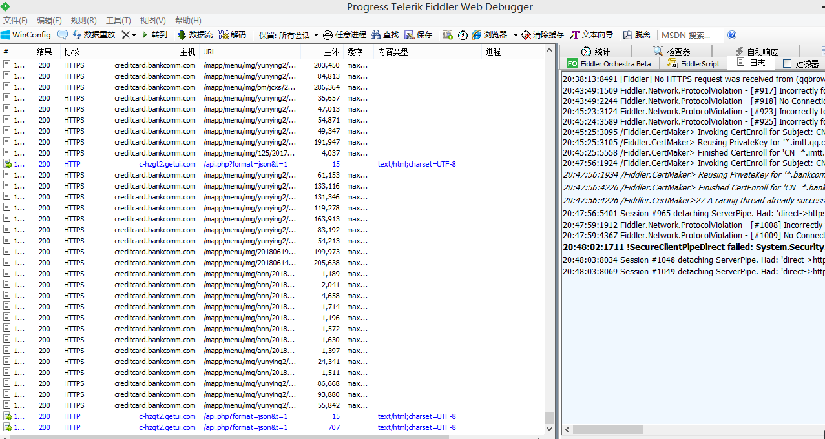Open the Fiddler Orchestra Beta tab
825x439 pixels.
pyautogui.click(x=609, y=64)
